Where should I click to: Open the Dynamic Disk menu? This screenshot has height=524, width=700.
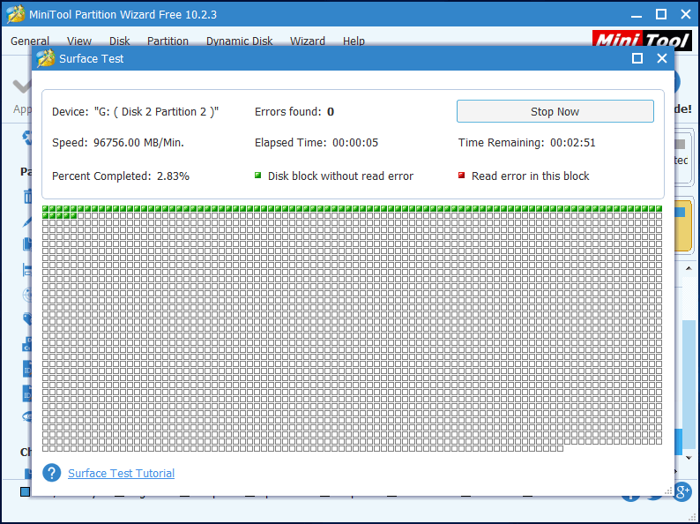click(x=239, y=41)
